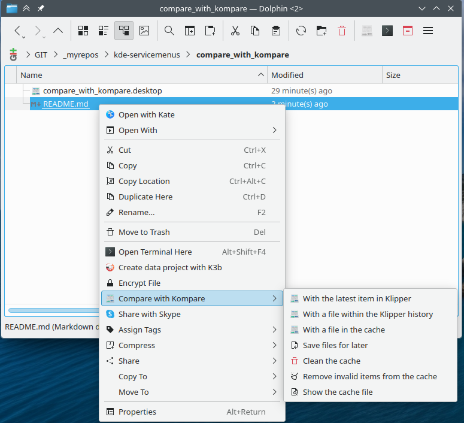Screen dimensions: 464x423
Task: Click the Paste clipboard toolbar icon
Action: pos(276,31)
